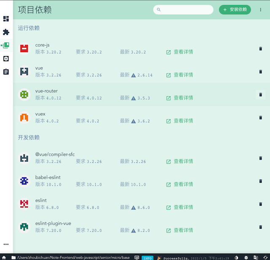Click babel-eslint version 10.1.0 text
This screenshot has width=270, height=260.
point(49,184)
